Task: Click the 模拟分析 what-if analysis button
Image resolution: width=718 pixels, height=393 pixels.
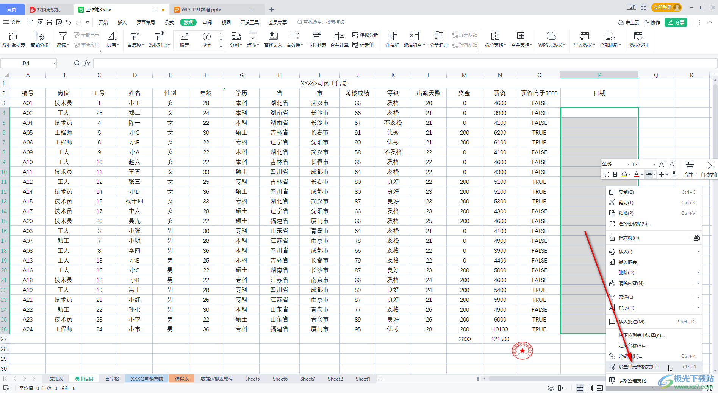Action: click(x=365, y=35)
